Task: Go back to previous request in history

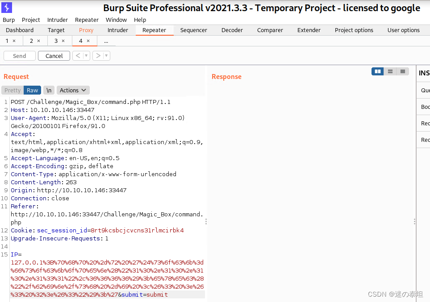Action: point(78,56)
